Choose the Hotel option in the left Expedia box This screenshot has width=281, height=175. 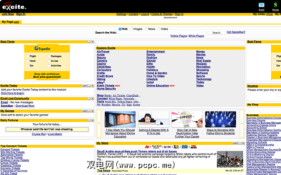[x=28, y=61]
